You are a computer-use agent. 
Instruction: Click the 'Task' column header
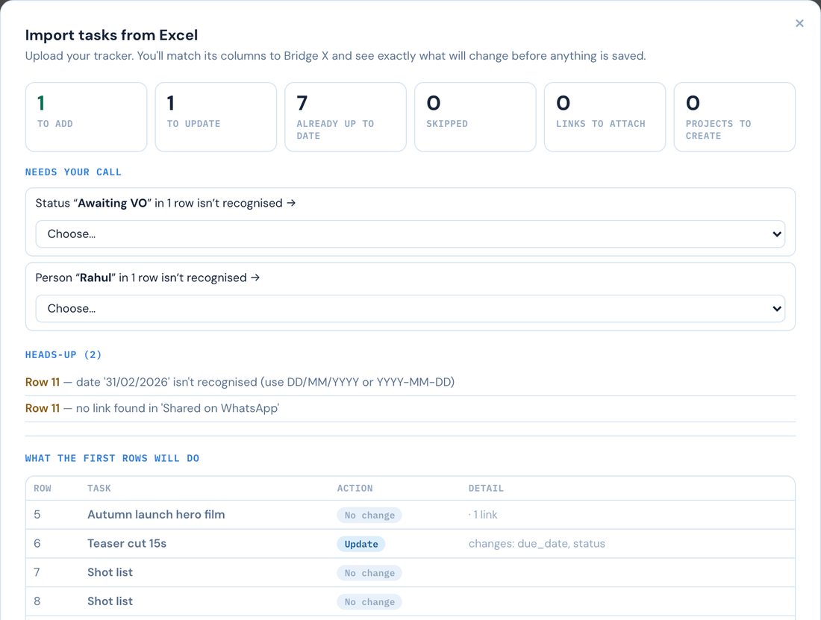click(x=99, y=488)
